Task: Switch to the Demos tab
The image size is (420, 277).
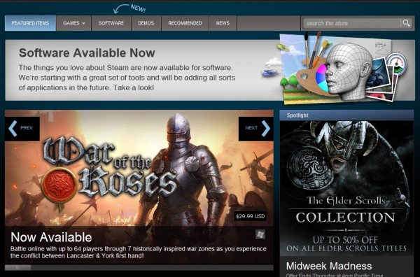Action: pos(146,23)
